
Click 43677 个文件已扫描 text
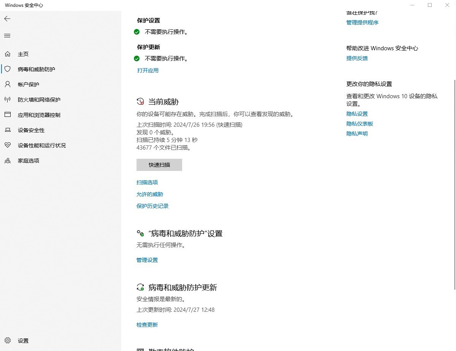(164, 148)
